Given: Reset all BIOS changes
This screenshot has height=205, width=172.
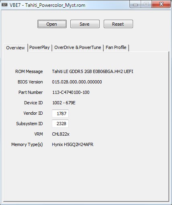Looking at the screenshot, I should (118, 24).
